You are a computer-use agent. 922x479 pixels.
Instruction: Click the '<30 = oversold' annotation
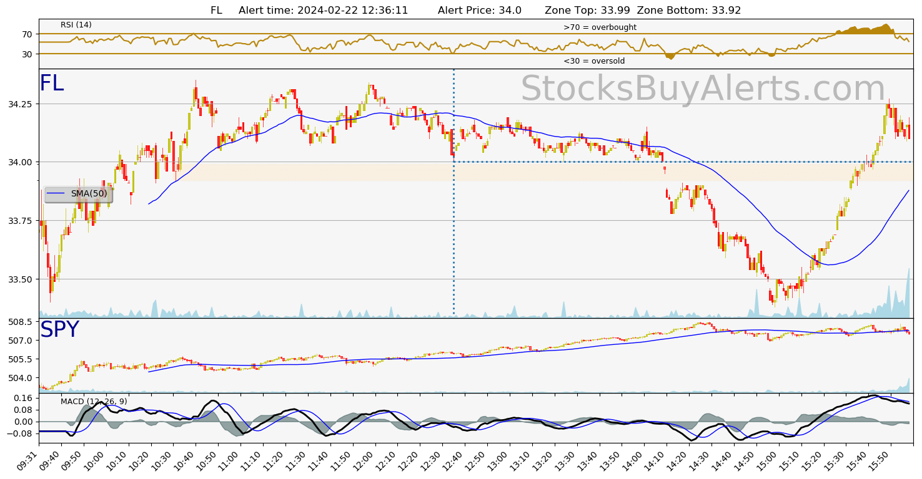click(x=594, y=61)
